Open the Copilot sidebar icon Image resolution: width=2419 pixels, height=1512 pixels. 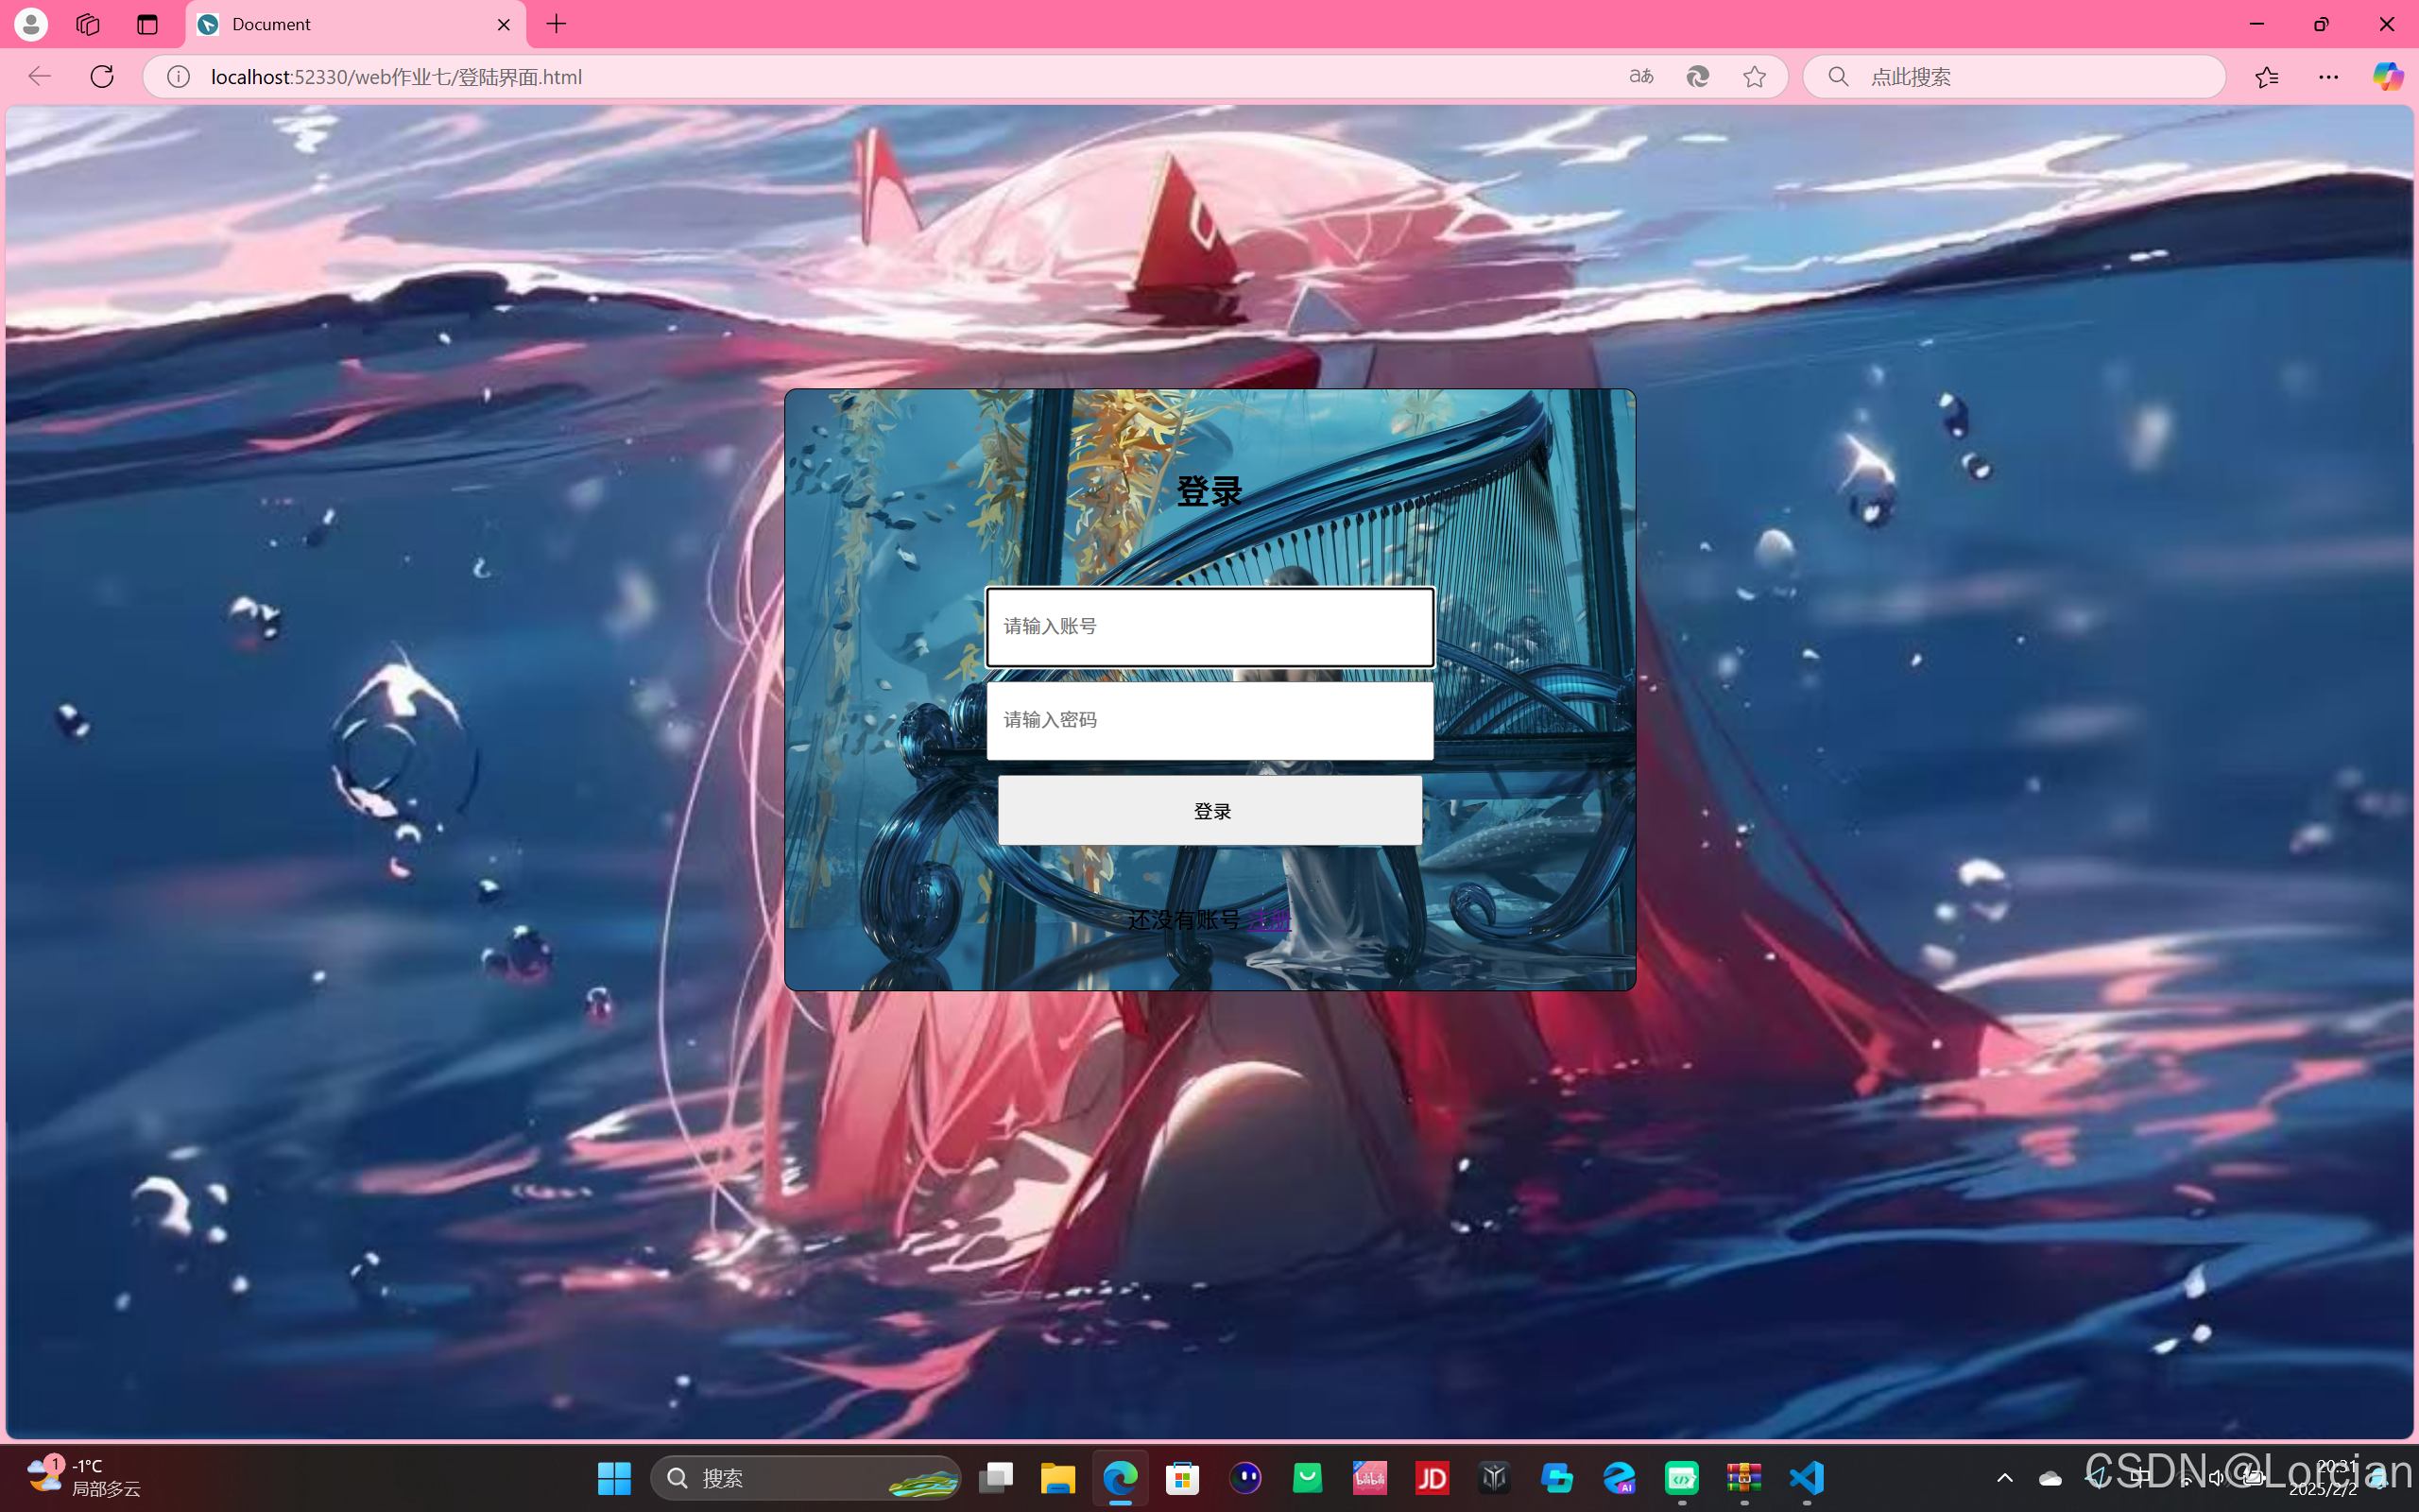point(2388,76)
